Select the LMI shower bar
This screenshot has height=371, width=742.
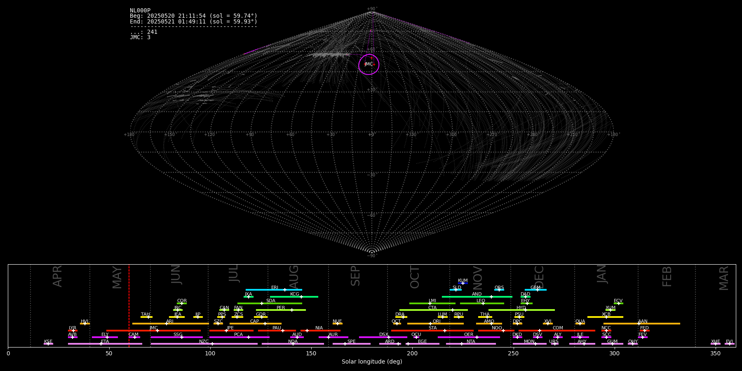click(x=432, y=303)
